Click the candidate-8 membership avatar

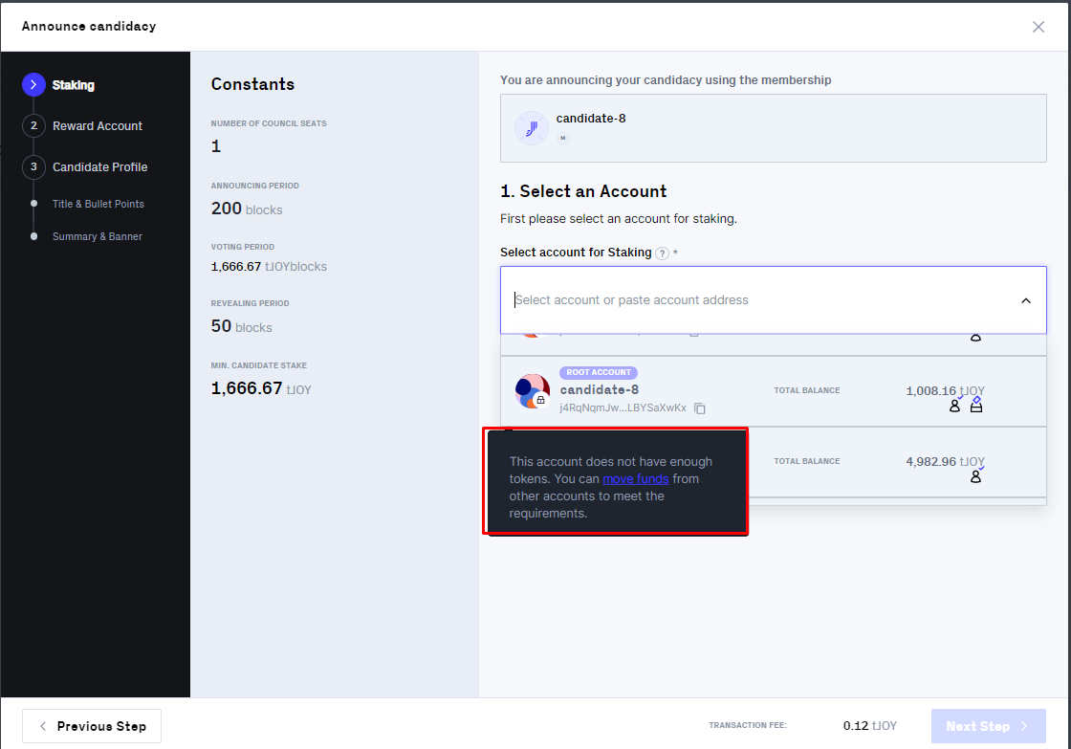tap(532, 128)
